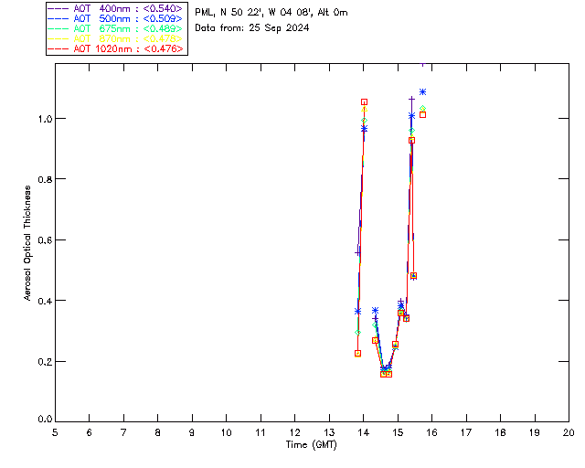Image resolution: width=585 pixels, height=468 pixels.
Task: Click the 'Aerosol Optical Thickness' axis label
Action: click(27, 243)
